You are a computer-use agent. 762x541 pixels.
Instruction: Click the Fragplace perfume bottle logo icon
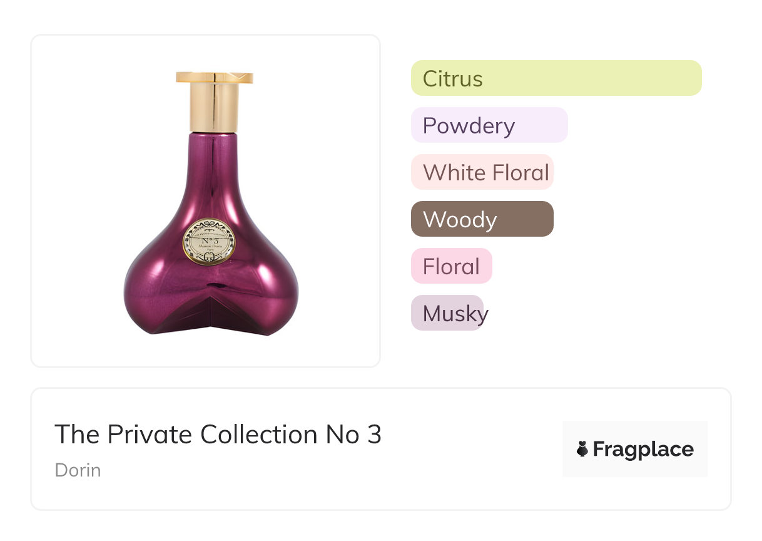(x=582, y=449)
